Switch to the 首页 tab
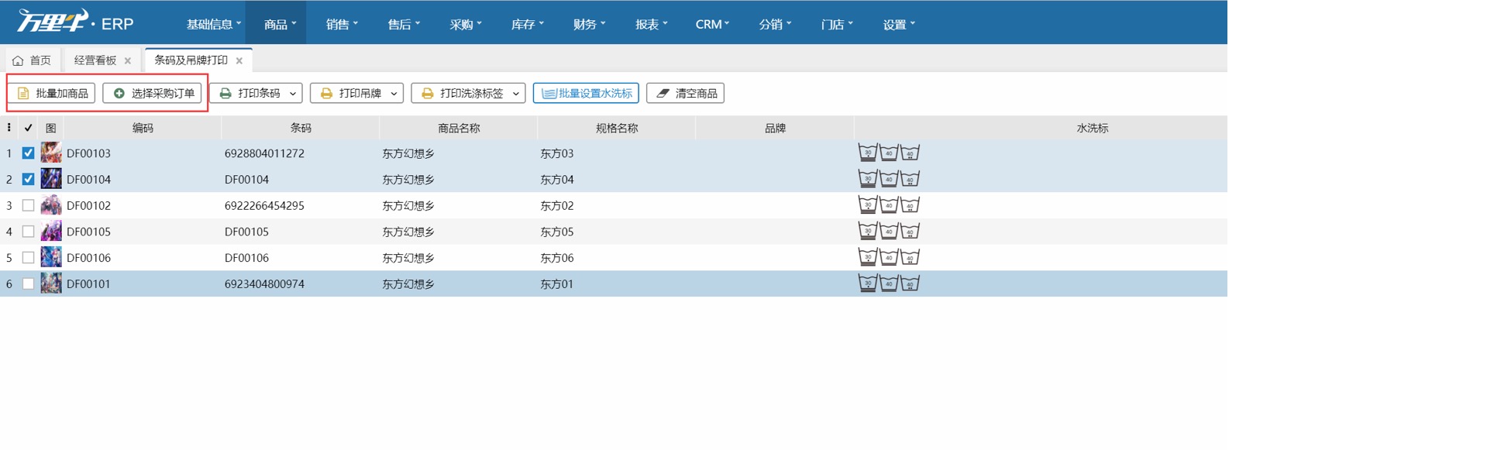 [32, 60]
